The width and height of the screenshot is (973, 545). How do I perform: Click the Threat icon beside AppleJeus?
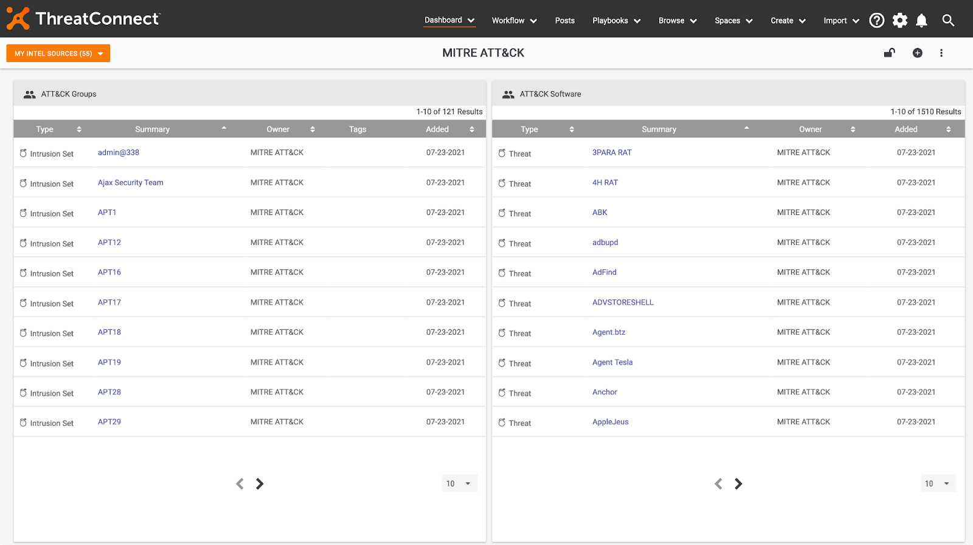[x=502, y=423]
